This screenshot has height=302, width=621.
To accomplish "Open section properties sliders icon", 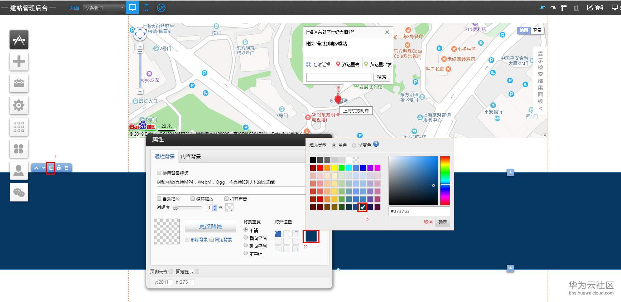I will pyautogui.click(x=51, y=168).
